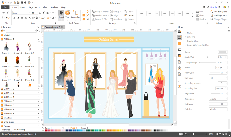231x137 pixels.
Task: Select the Gradient line radio option
Action: [193, 41]
